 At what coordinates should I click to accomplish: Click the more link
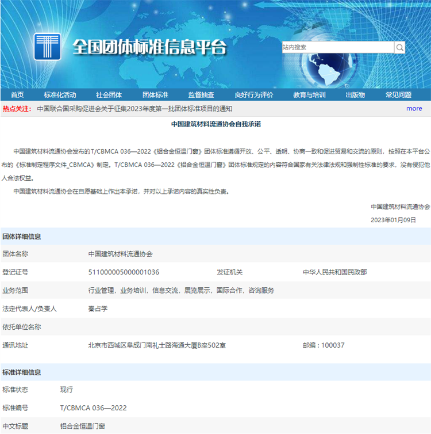coord(414,108)
